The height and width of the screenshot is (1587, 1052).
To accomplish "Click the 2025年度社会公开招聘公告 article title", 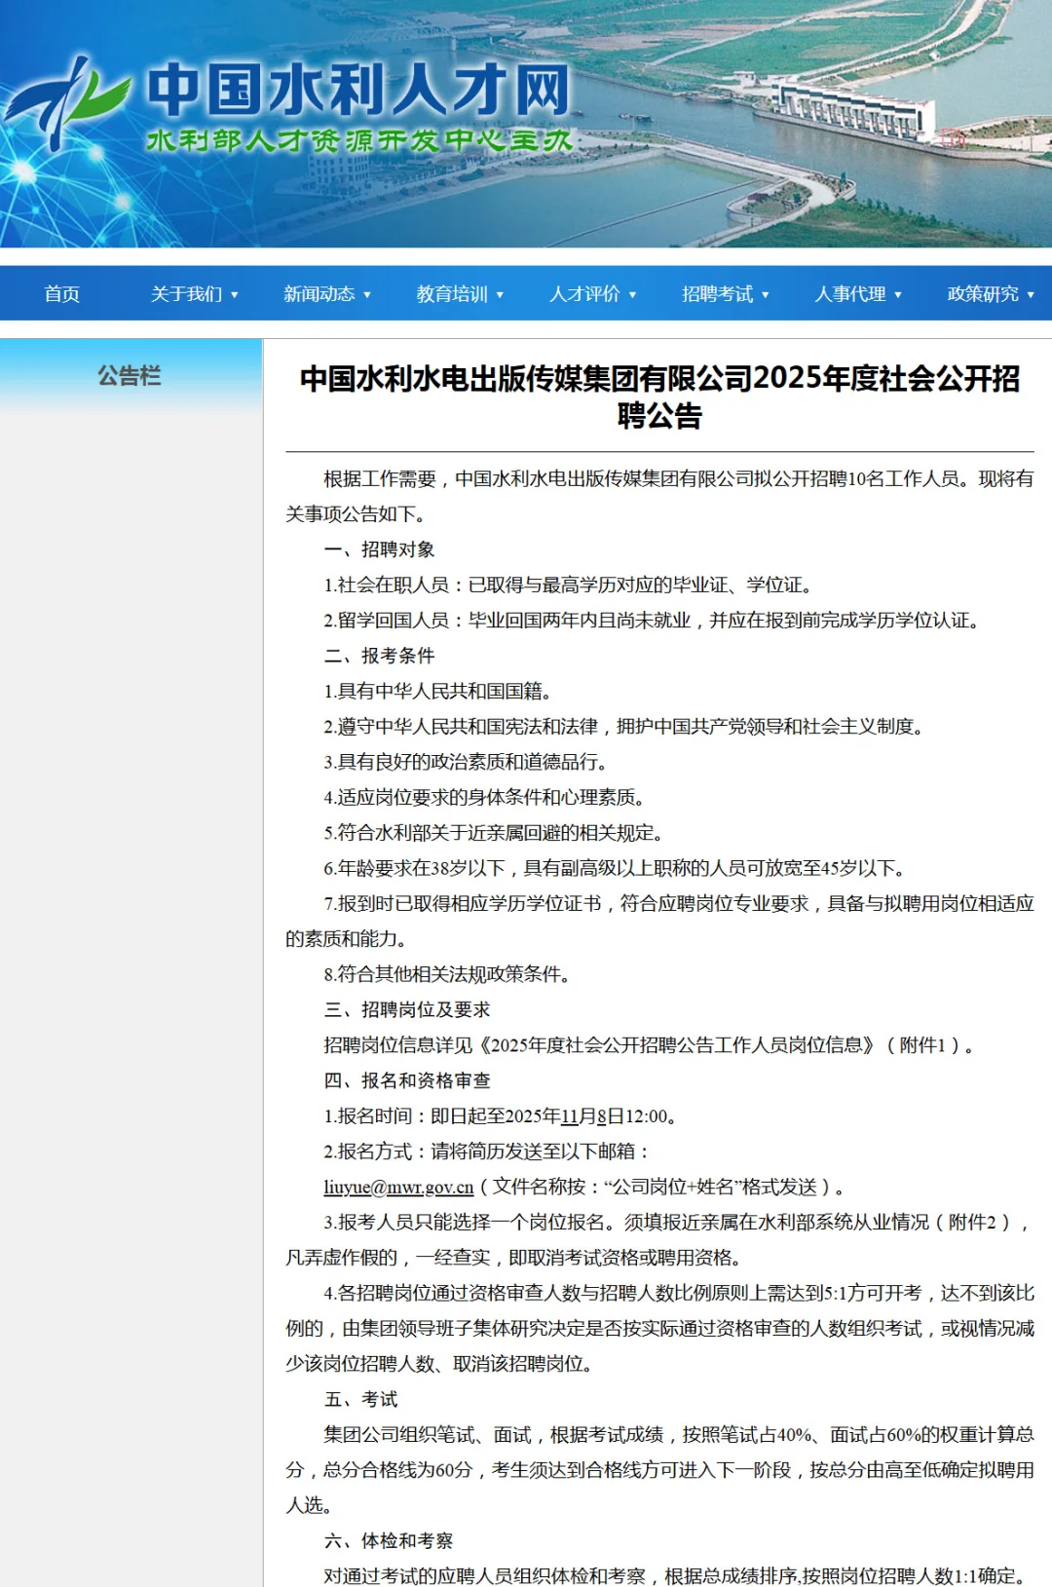I will click(659, 397).
